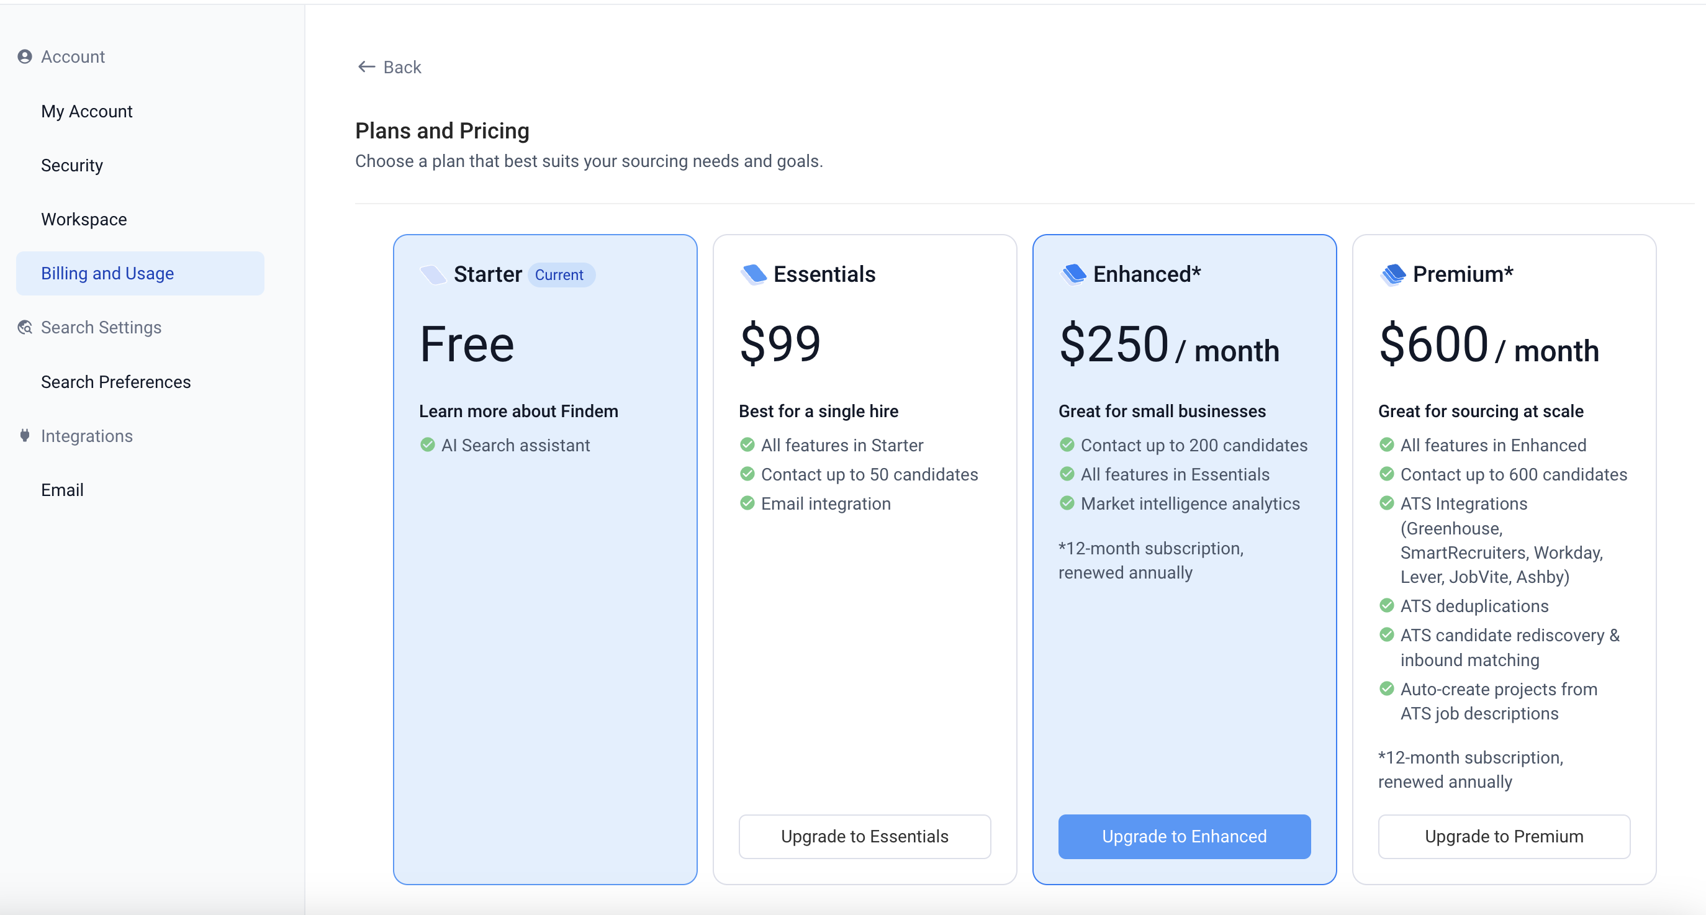Screen dimensions: 1706x915
Task: Click checkmark next to Auto-create projects
Action: coord(1387,689)
